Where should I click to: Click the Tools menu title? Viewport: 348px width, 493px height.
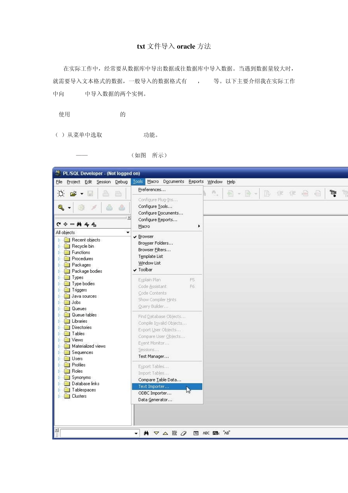(138, 182)
